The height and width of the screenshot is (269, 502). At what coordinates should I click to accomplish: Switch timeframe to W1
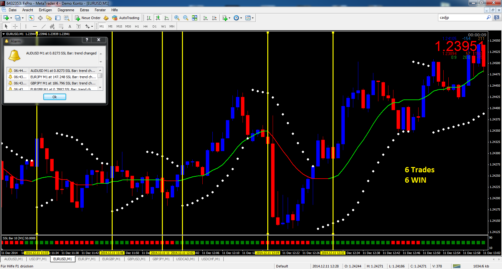point(163,26)
